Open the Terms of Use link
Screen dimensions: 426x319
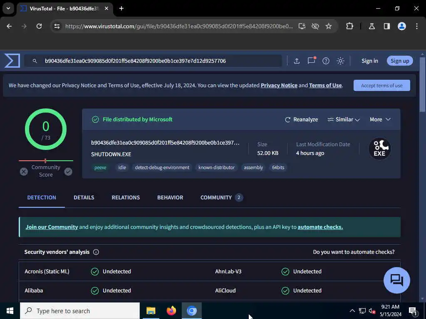coord(325,86)
